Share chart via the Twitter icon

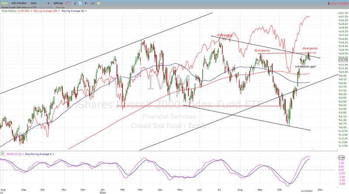click(80, 3)
